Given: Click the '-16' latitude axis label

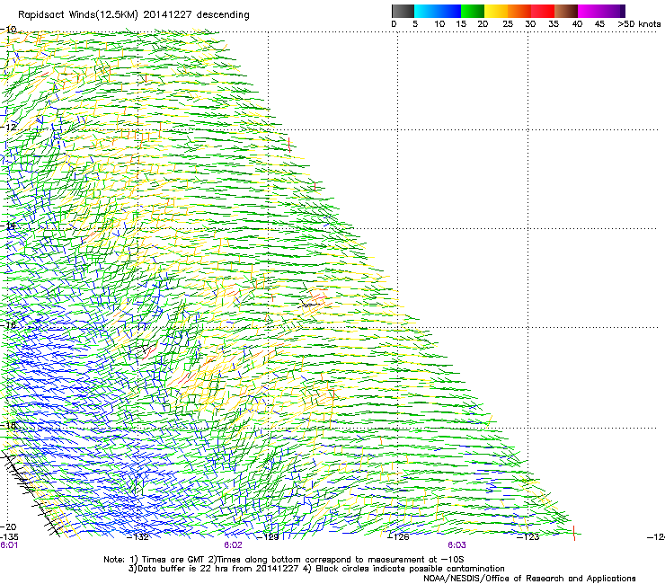Looking at the screenshot, I should pos(8,325).
